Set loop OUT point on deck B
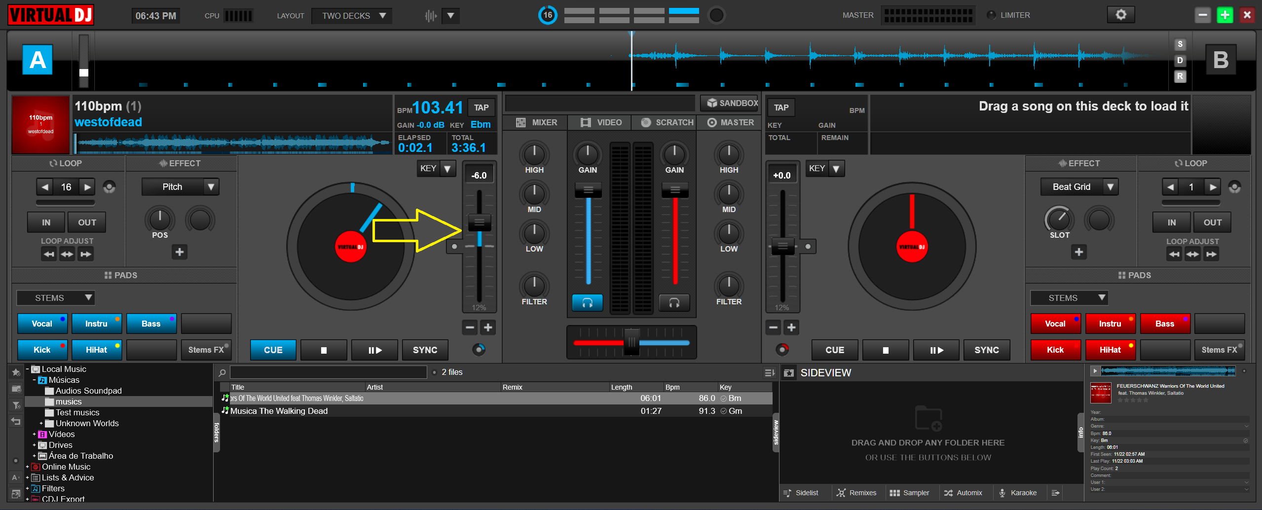The width and height of the screenshot is (1262, 510). click(x=1212, y=222)
